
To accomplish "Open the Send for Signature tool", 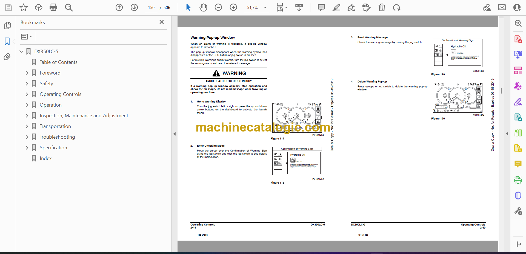I will [x=518, y=86].
